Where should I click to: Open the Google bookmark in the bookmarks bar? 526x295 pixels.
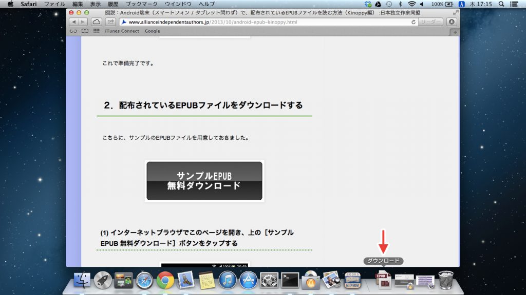(152, 31)
